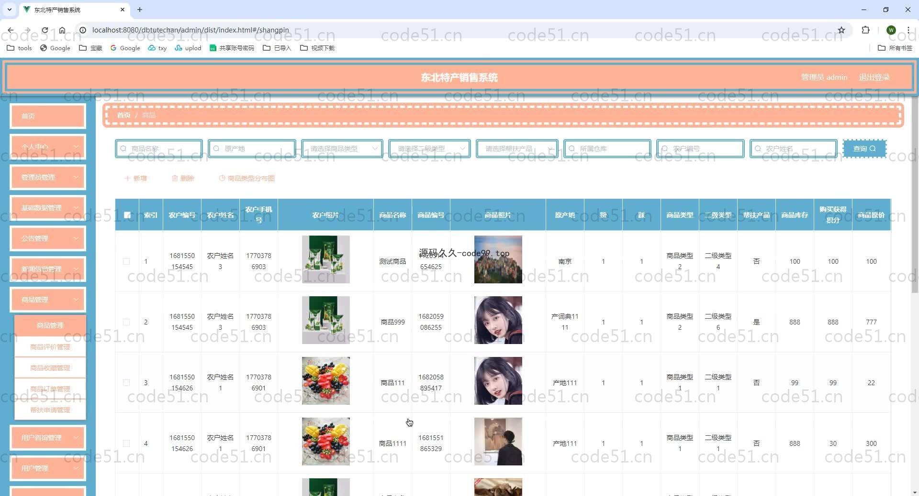
Task: Open the 共享账号密码 bookmark
Action: point(232,48)
